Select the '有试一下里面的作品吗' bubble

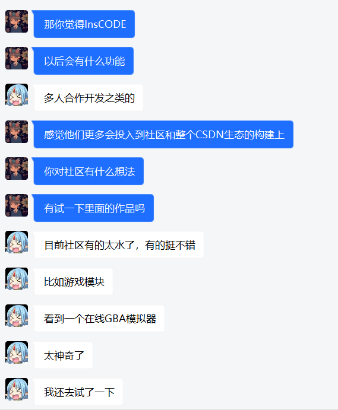click(x=93, y=208)
